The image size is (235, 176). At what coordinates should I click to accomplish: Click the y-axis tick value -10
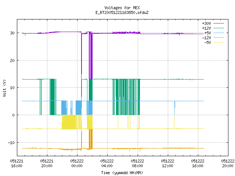pos(11,143)
